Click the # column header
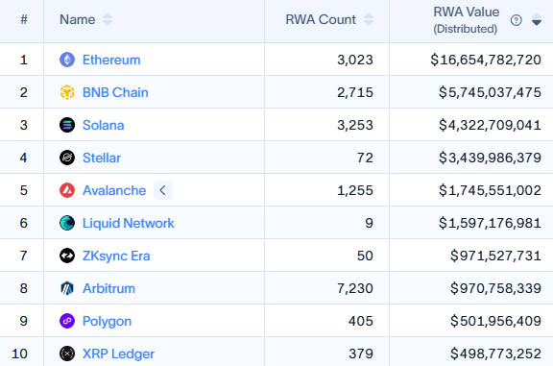The width and height of the screenshot is (553, 366). [x=24, y=19]
